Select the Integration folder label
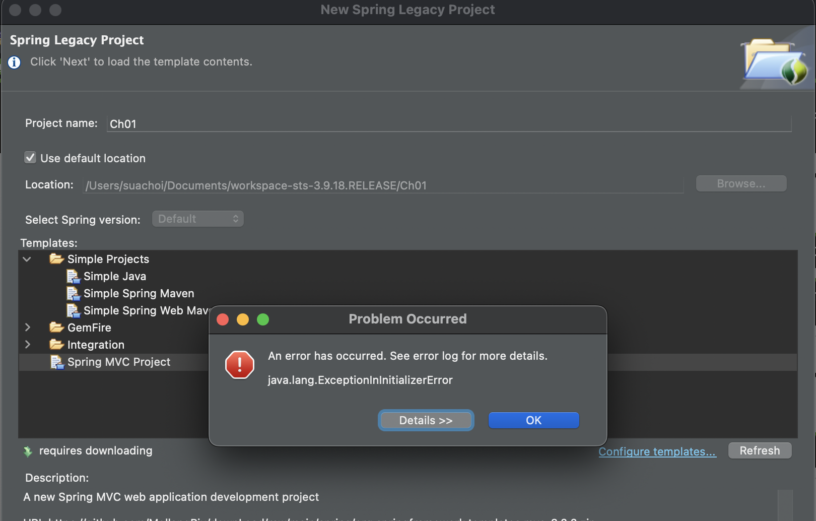 click(96, 345)
